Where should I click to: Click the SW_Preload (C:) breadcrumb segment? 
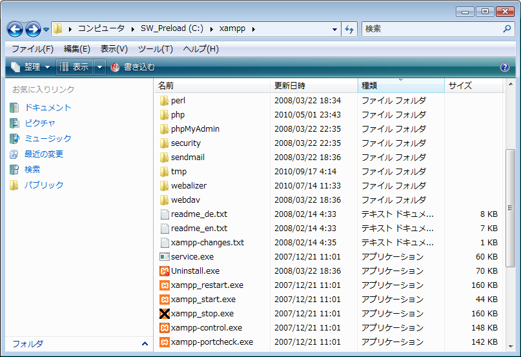click(x=172, y=28)
